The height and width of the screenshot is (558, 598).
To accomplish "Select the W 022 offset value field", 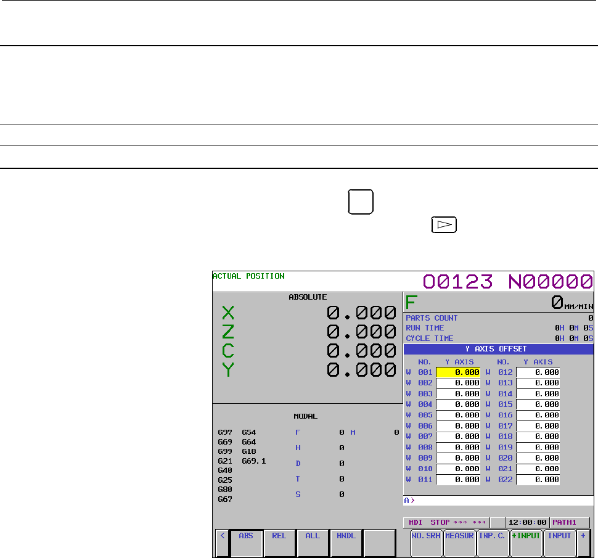I will (x=538, y=480).
